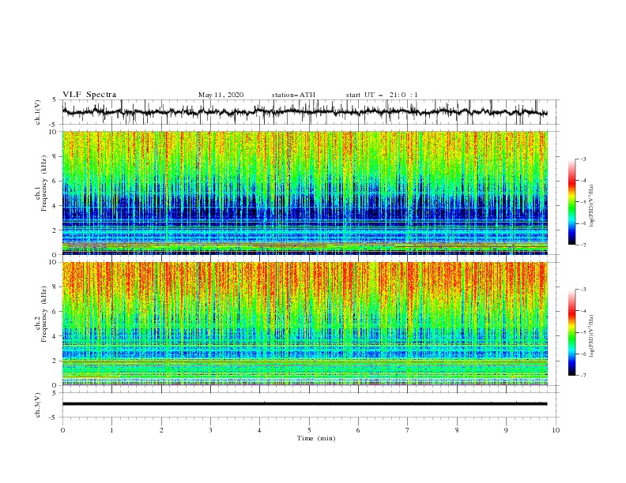This screenshot has width=626, height=483.
Task: Click the ch.1 "Frequency (kHz)" axis title
Action: (43, 184)
